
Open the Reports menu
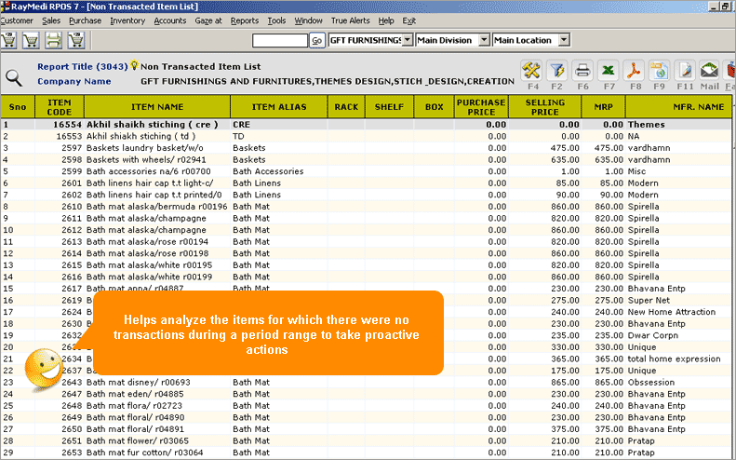pyautogui.click(x=245, y=20)
